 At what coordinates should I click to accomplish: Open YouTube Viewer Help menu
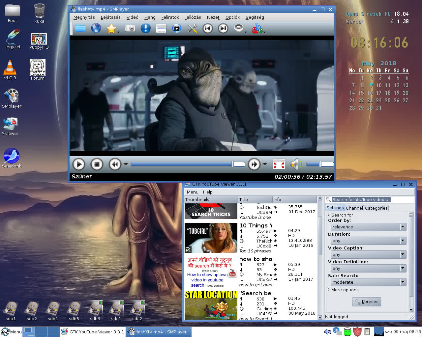coord(208,192)
